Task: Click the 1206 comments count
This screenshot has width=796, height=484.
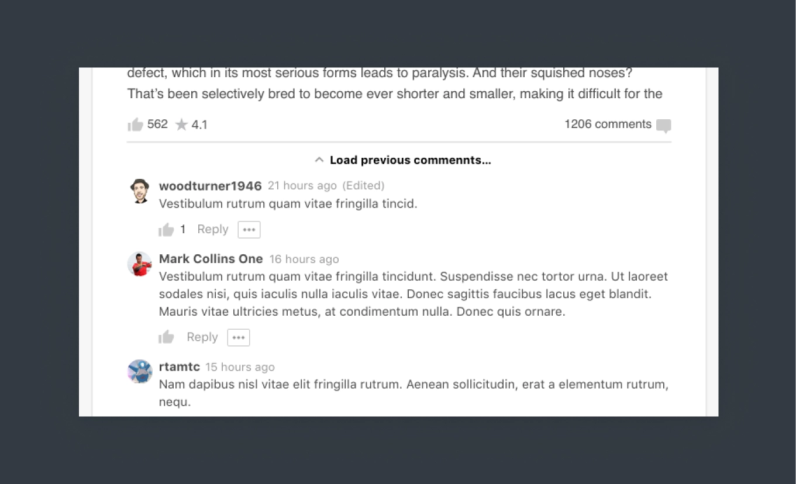Action: click(x=608, y=124)
